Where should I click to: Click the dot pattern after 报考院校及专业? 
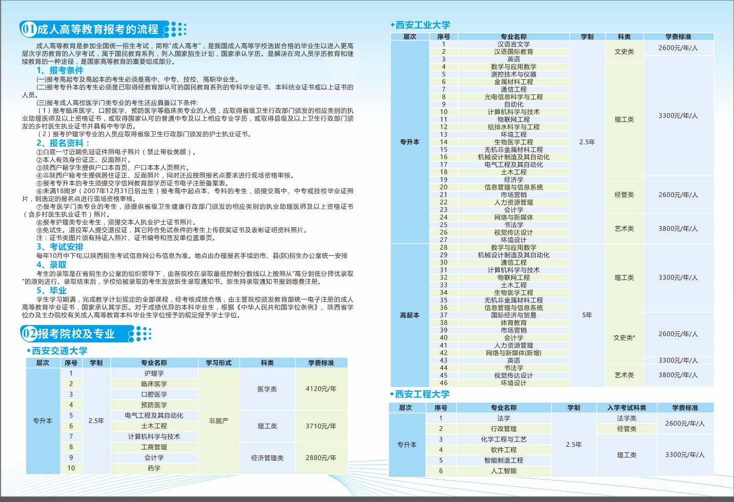142,334
